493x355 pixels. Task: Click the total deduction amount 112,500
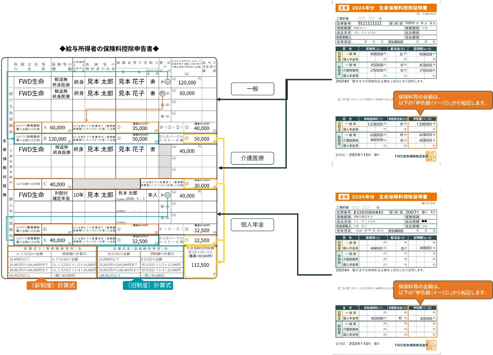point(200,265)
